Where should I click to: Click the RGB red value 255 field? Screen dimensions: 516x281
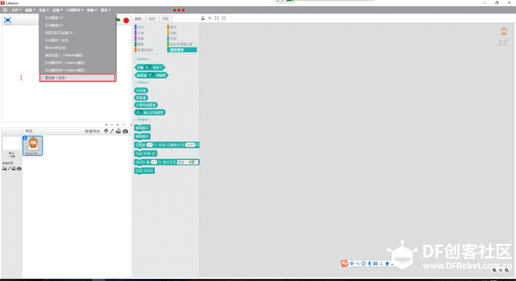click(190, 145)
